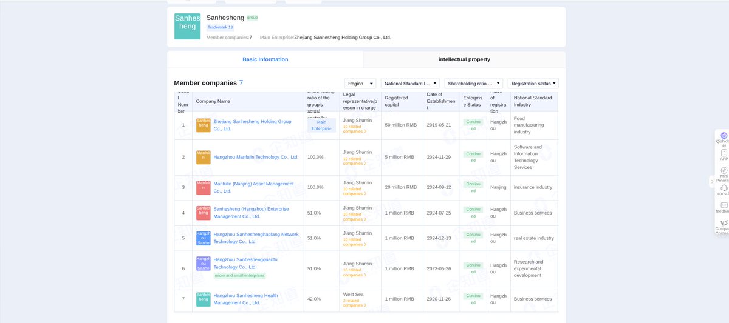This screenshot has width=729, height=323.
Task: Expand 10 related companies in row 1
Action: 355,129
